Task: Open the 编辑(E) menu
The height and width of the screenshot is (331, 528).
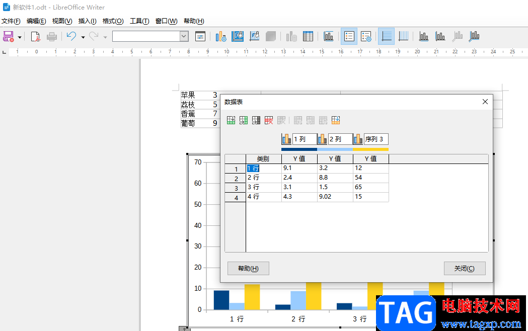Action: pos(36,21)
